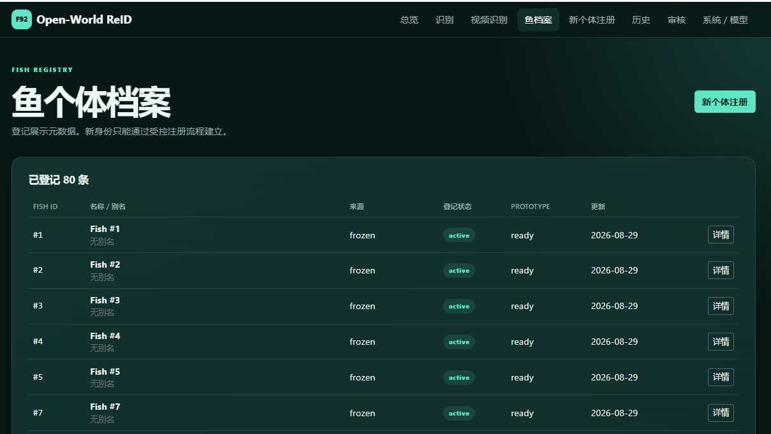
Task: Click the active badge in row #2
Action: pyautogui.click(x=459, y=271)
